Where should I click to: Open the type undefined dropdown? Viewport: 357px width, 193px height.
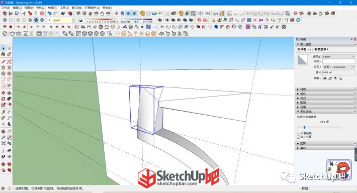339,67
